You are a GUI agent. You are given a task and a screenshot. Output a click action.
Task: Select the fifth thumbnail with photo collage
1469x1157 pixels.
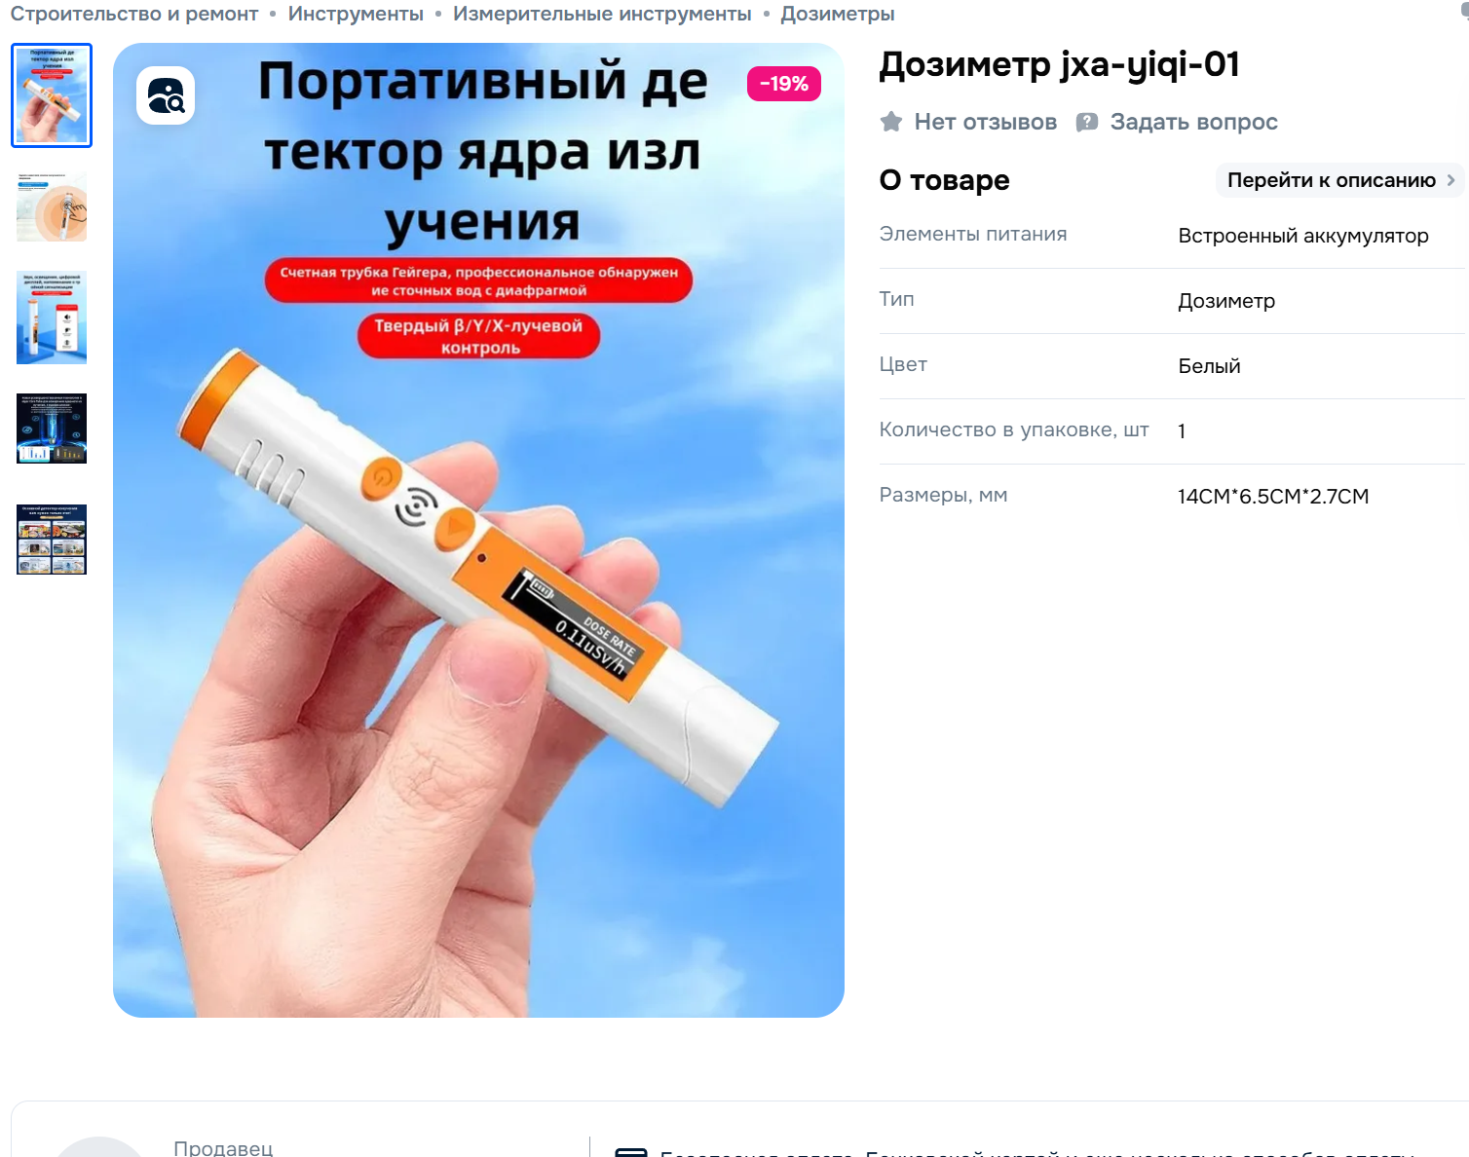pyautogui.click(x=52, y=540)
